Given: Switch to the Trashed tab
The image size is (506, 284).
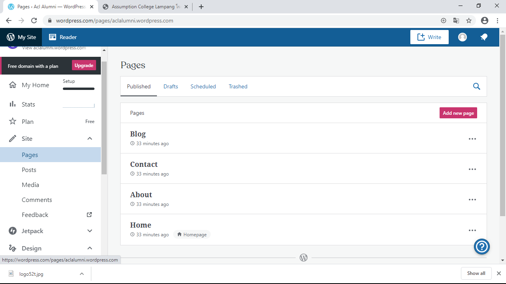Looking at the screenshot, I should point(238,86).
